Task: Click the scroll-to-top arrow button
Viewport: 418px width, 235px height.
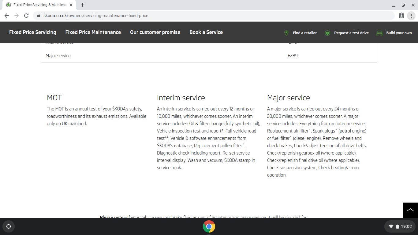Action: tap(410, 210)
